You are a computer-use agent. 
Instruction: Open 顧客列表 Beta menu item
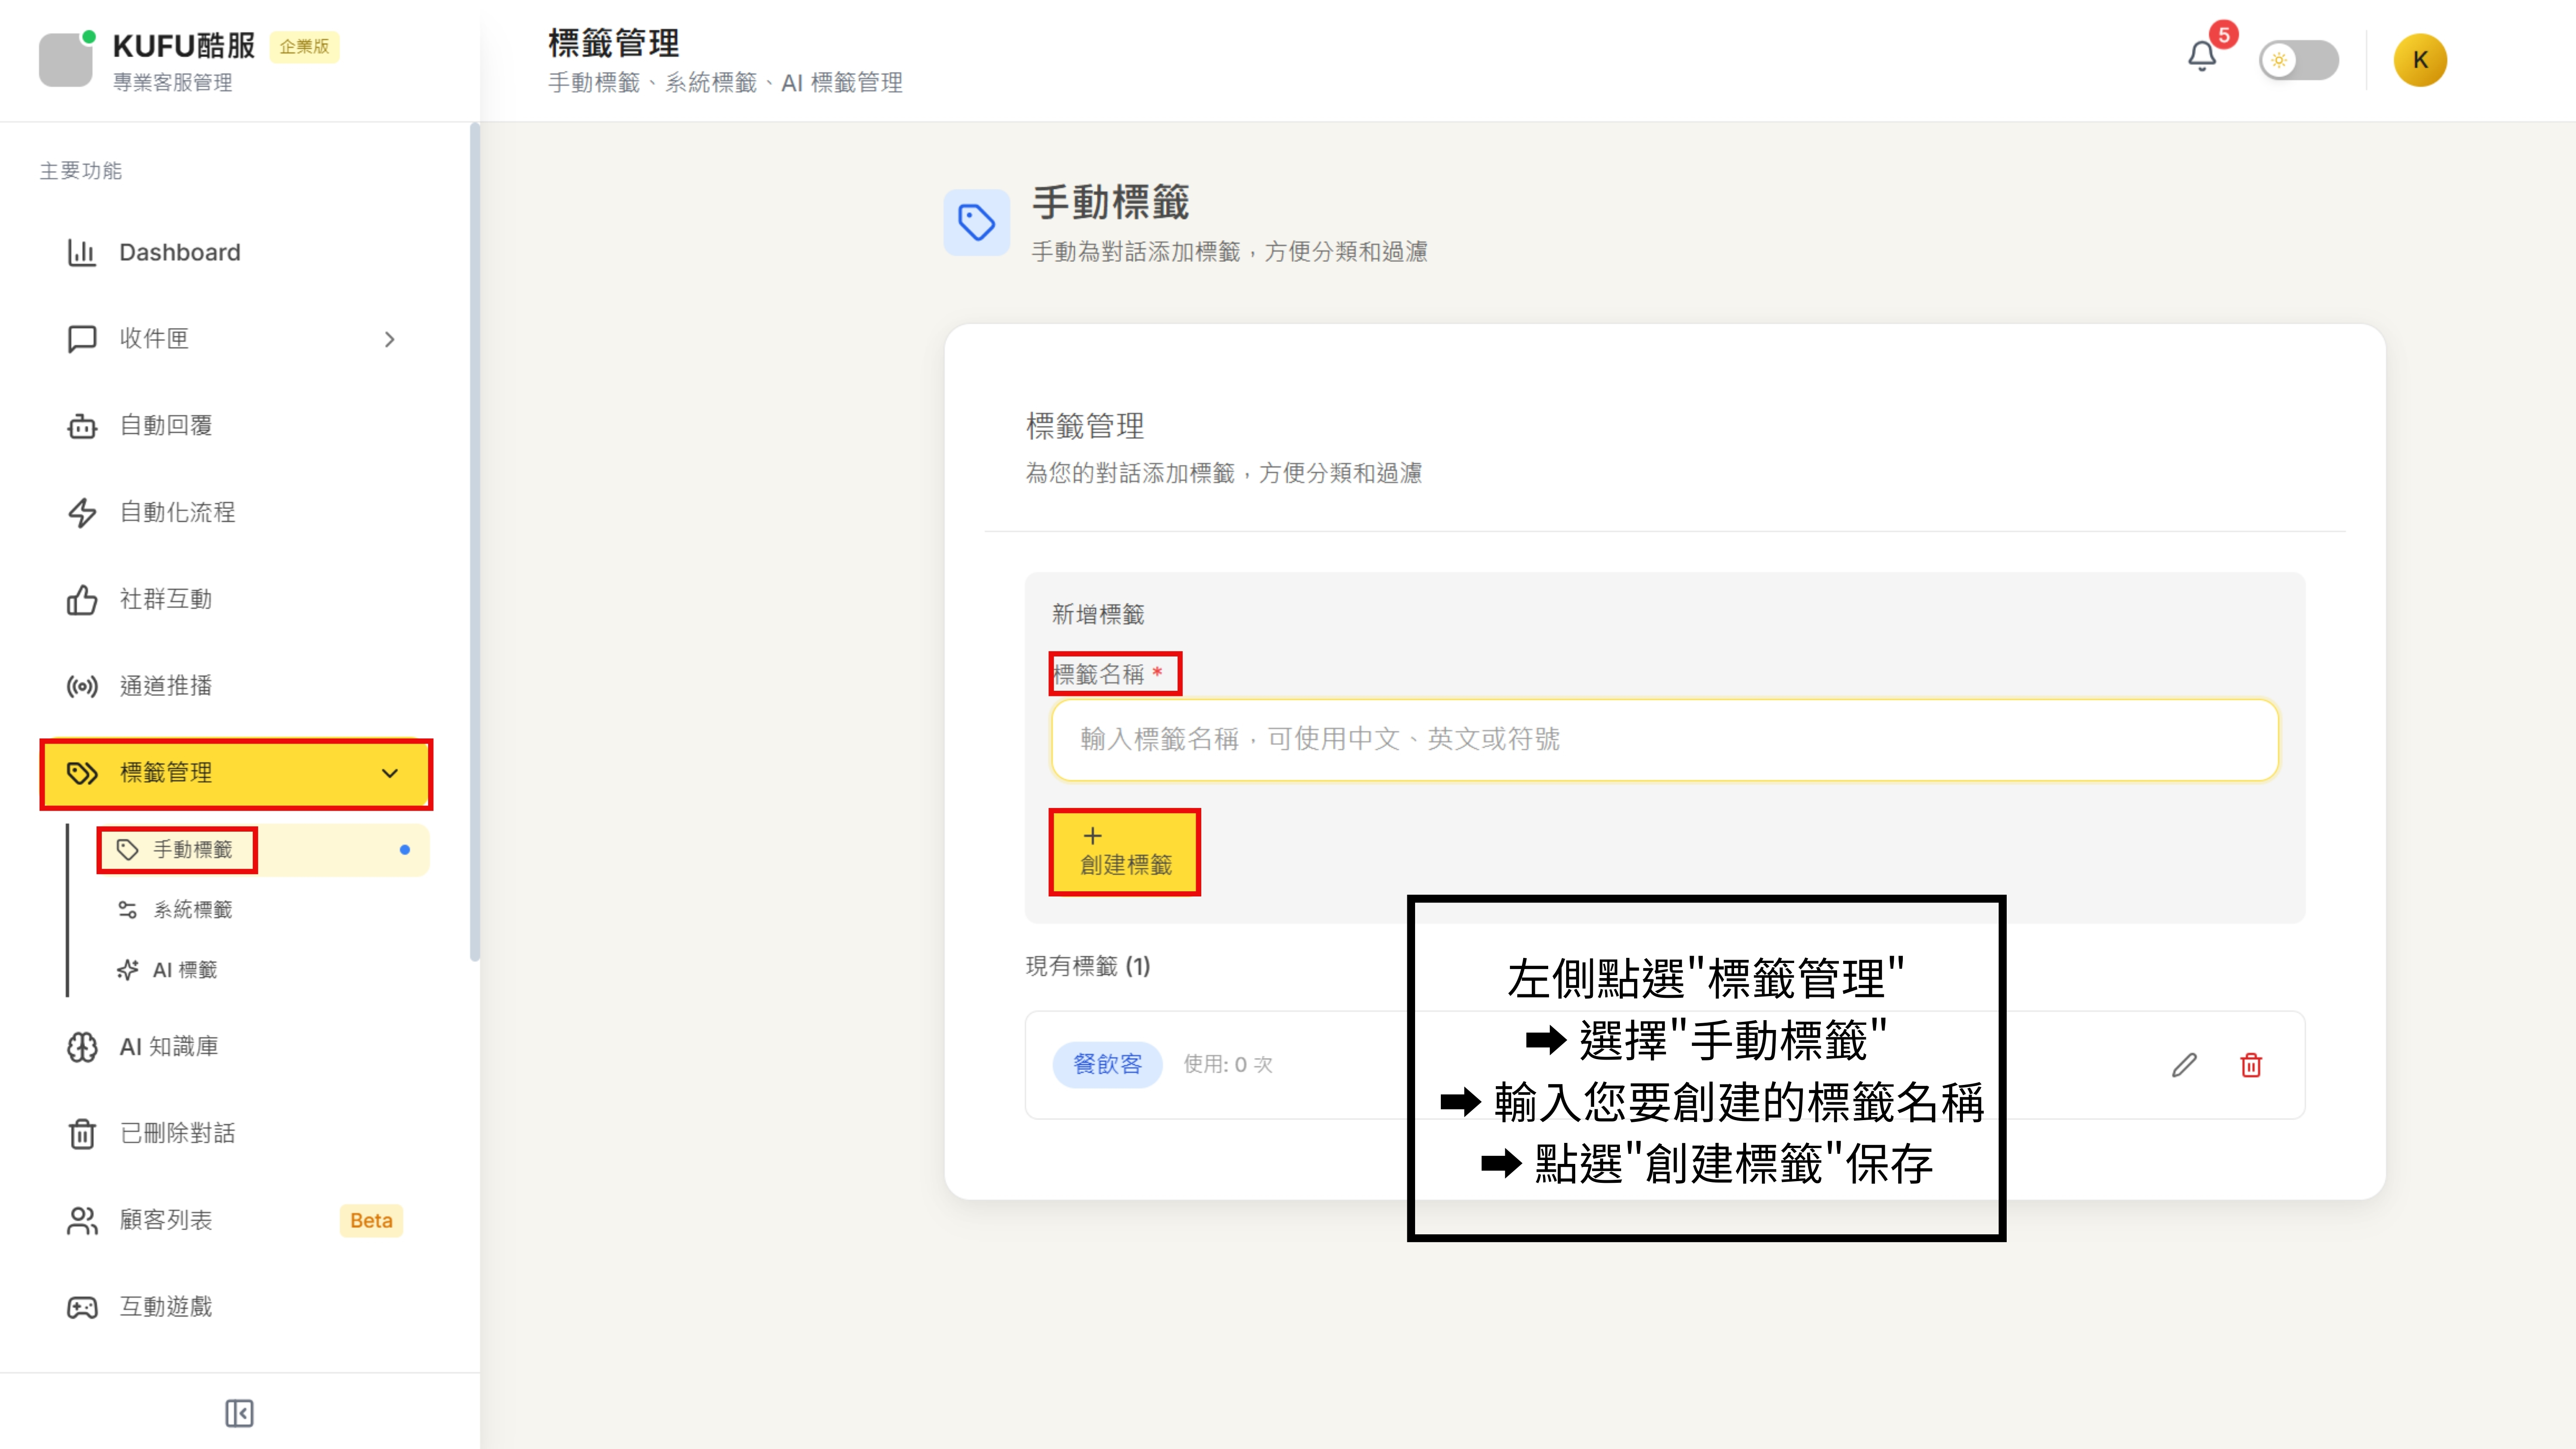(x=166, y=1220)
